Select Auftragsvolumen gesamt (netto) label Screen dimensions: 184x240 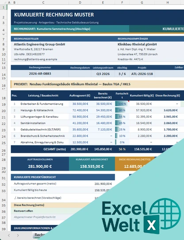tap(35, 184)
